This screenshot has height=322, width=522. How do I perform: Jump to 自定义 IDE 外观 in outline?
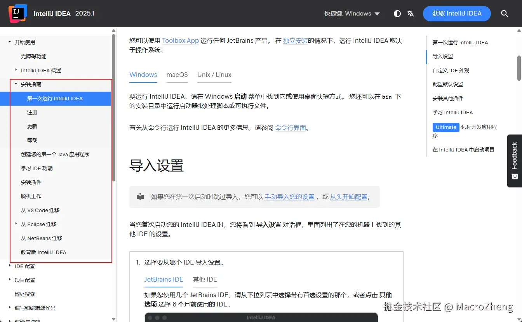click(451, 70)
